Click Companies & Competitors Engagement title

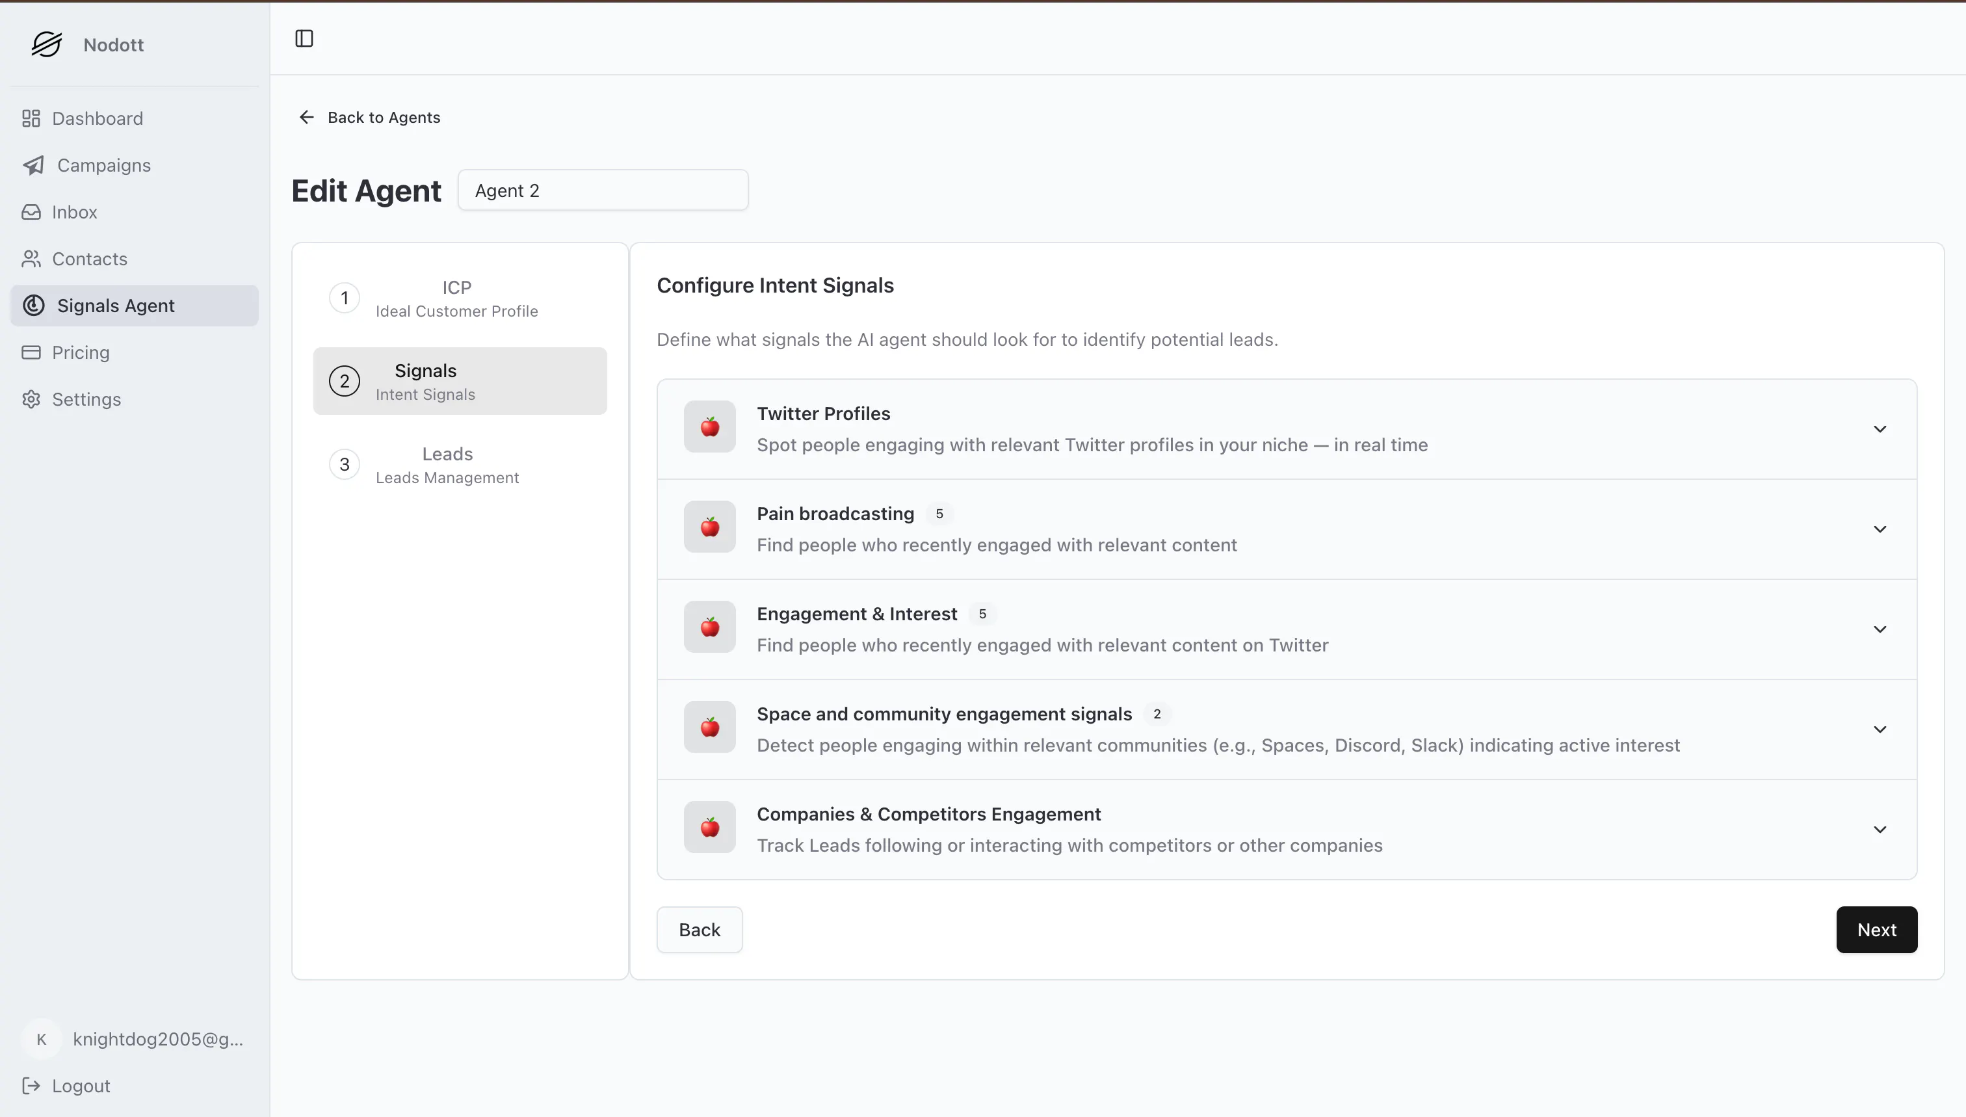tap(928, 814)
